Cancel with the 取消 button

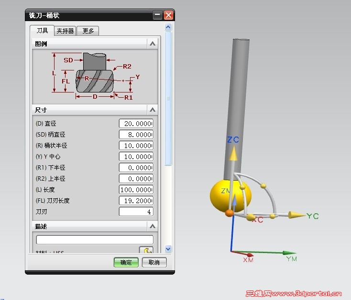[154, 262]
